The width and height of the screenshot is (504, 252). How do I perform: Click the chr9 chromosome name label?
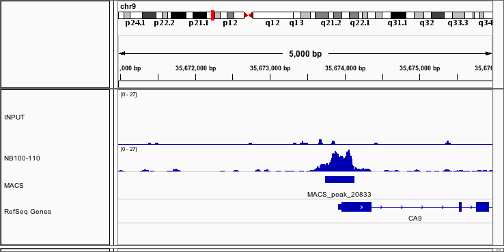[x=128, y=6]
